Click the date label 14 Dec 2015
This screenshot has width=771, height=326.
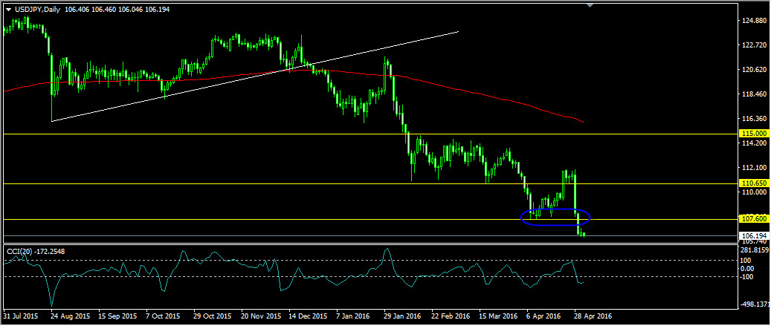point(308,316)
